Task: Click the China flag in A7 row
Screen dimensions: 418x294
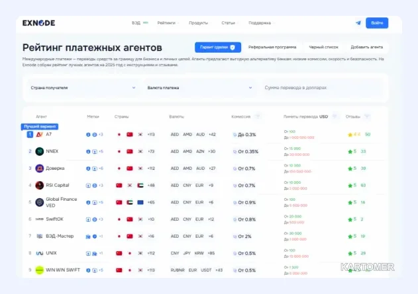Action: tap(130, 135)
